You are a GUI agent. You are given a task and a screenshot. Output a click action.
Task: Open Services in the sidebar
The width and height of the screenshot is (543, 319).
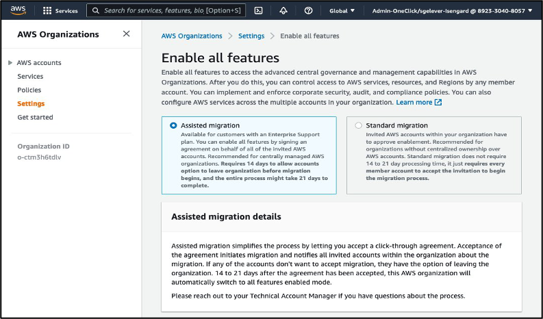coord(31,76)
